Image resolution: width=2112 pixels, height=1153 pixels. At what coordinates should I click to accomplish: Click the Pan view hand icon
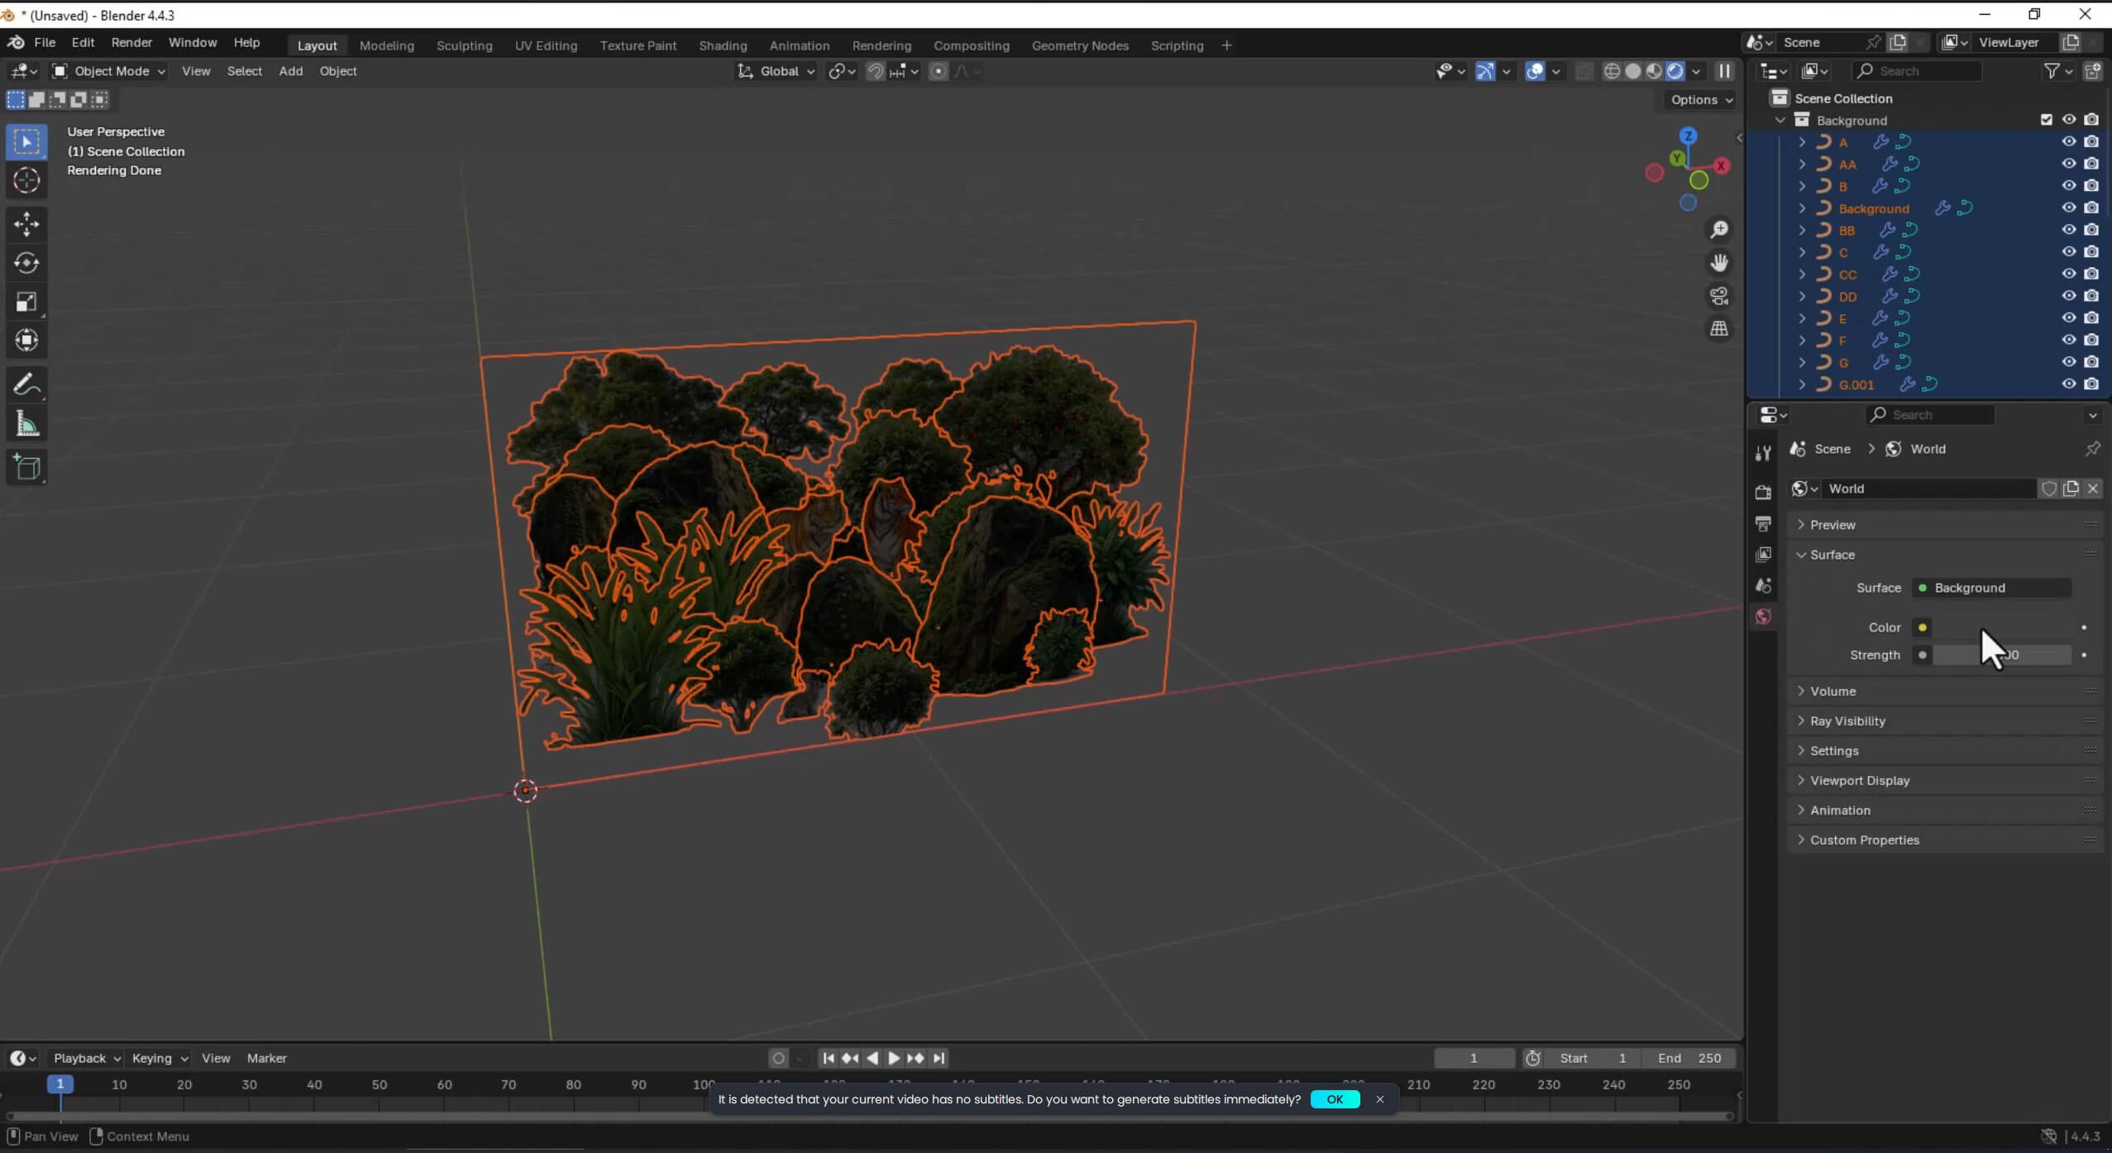[1719, 263]
